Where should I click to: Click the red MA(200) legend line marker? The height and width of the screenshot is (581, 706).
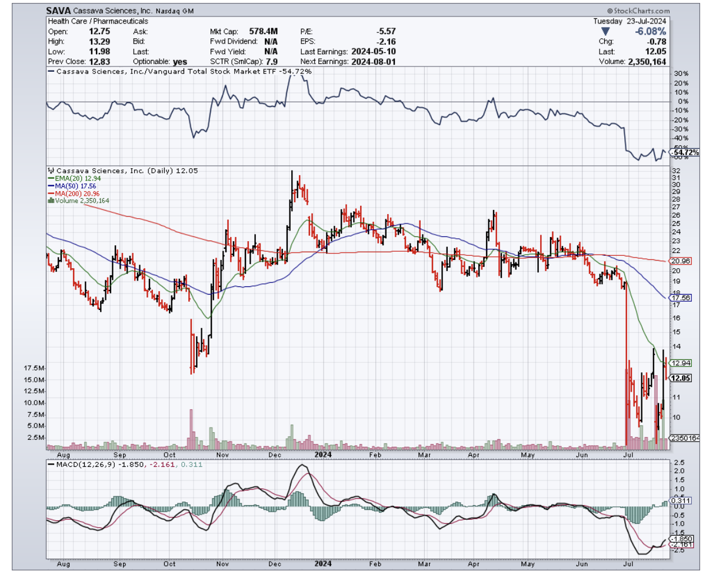point(50,193)
